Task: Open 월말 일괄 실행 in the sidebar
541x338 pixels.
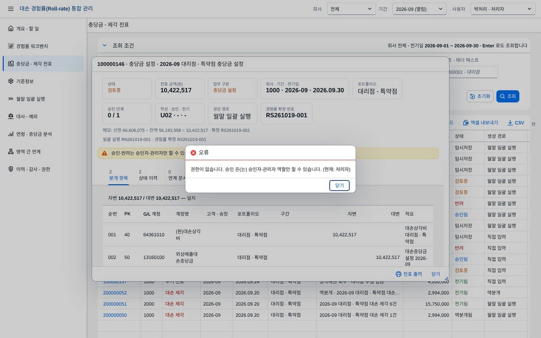Action: (43, 99)
